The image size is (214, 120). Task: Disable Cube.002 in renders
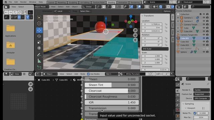click(x=207, y=41)
